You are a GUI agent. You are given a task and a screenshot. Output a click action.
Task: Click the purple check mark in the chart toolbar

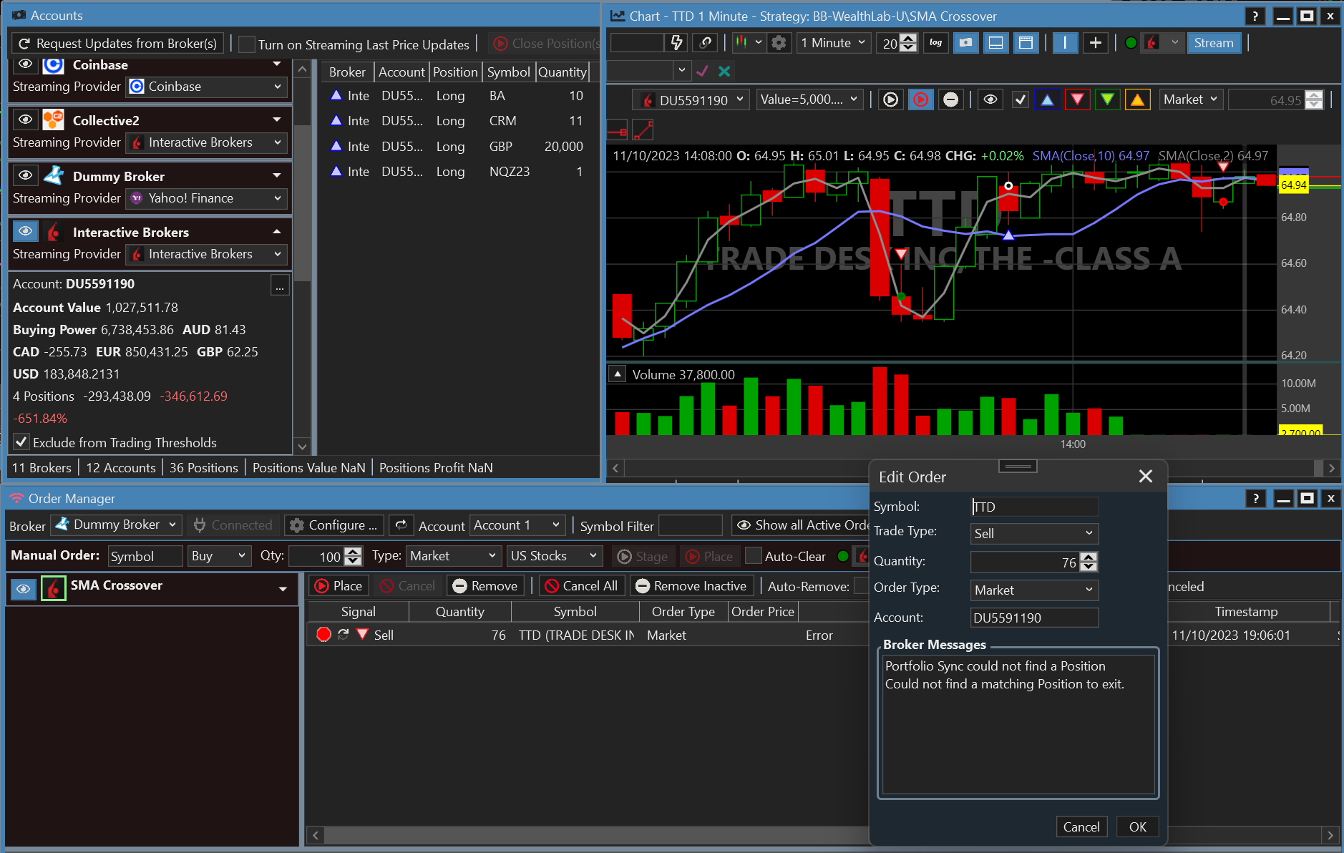coord(702,71)
